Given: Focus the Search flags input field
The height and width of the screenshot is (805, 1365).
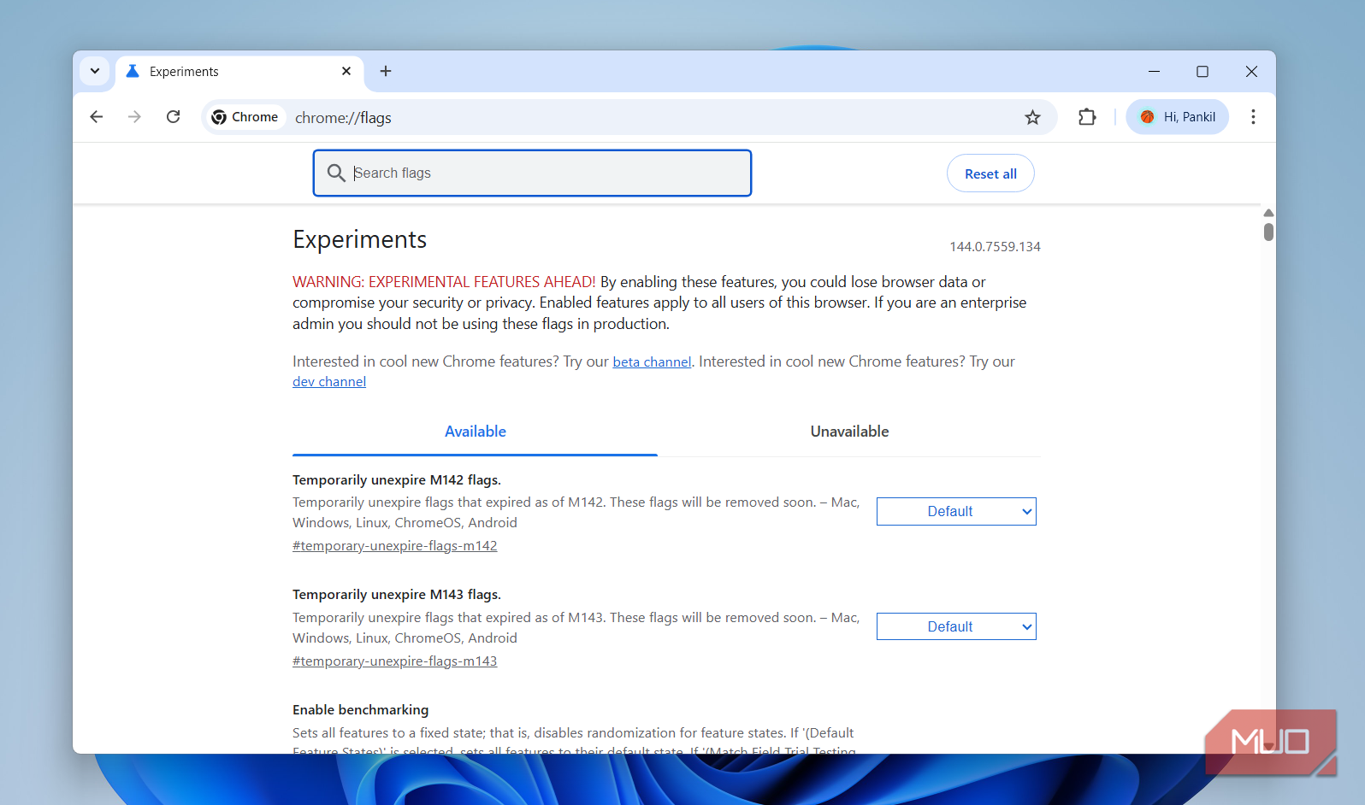Looking at the screenshot, I should [532, 173].
